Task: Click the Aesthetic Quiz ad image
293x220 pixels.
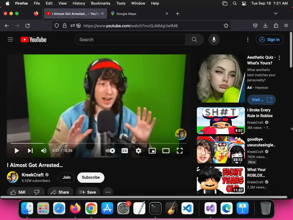Action: [x=221, y=78]
